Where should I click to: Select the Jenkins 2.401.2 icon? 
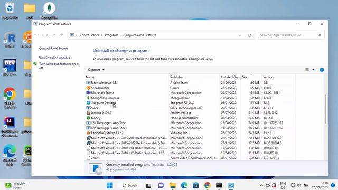[x=88, y=113]
